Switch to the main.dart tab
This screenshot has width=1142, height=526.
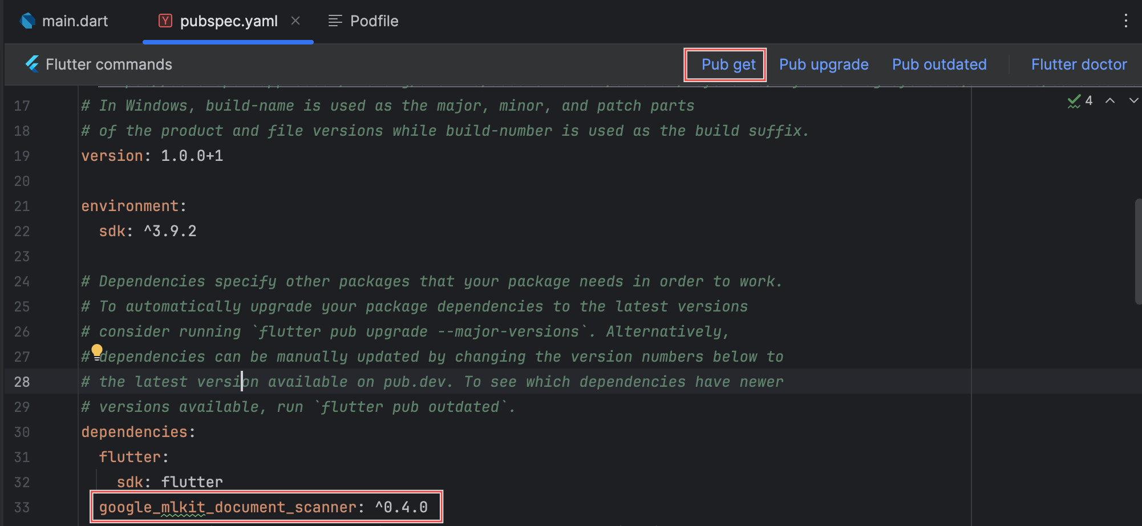tap(75, 21)
